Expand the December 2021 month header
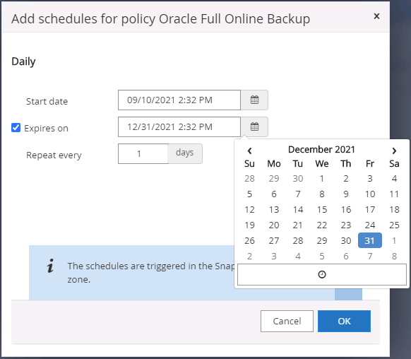The height and width of the screenshot is (359, 411). 321,150
